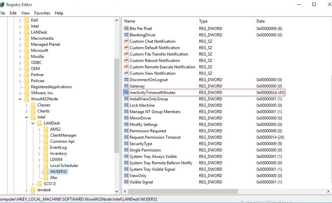The width and height of the screenshot is (332, 203).
Task: Expand the Inventory key
Action: [40, 153]
